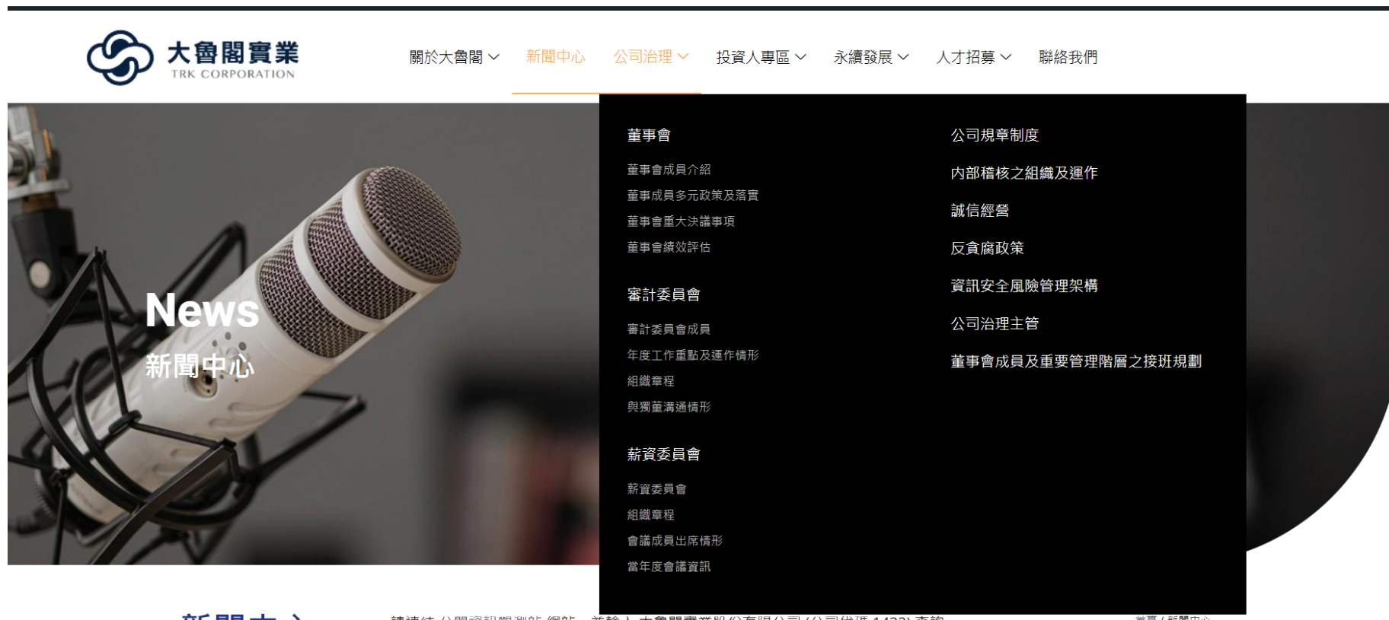Click the 新聞中心 banner subtitle text
The width and height of the screenshot is (1389, 620).
[x=200, y=366]
